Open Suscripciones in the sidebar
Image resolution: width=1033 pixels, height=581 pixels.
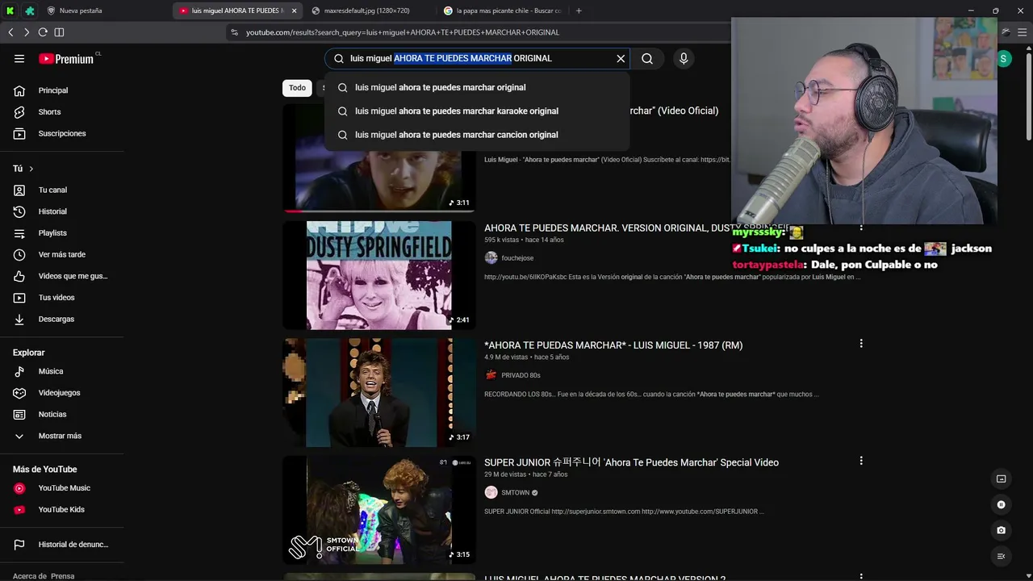(x=62, y=133)
